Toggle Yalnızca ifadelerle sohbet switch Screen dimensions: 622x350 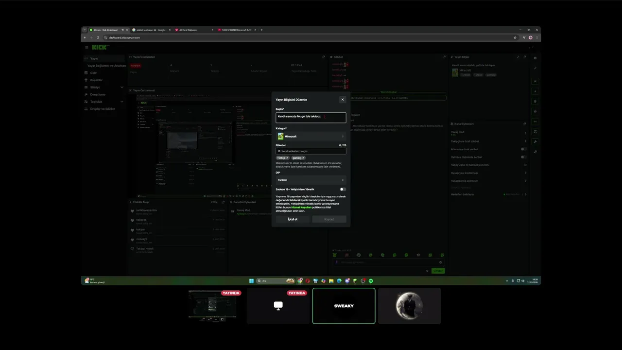pos(523,157)
